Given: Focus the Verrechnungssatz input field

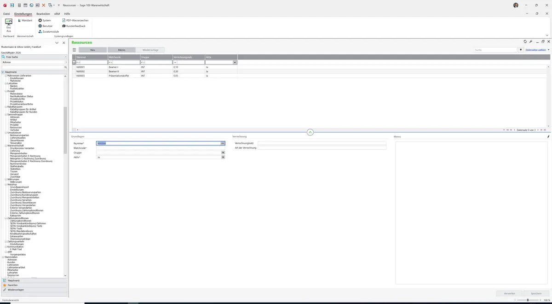Looking at the screenshot, I should click(322, 143).
